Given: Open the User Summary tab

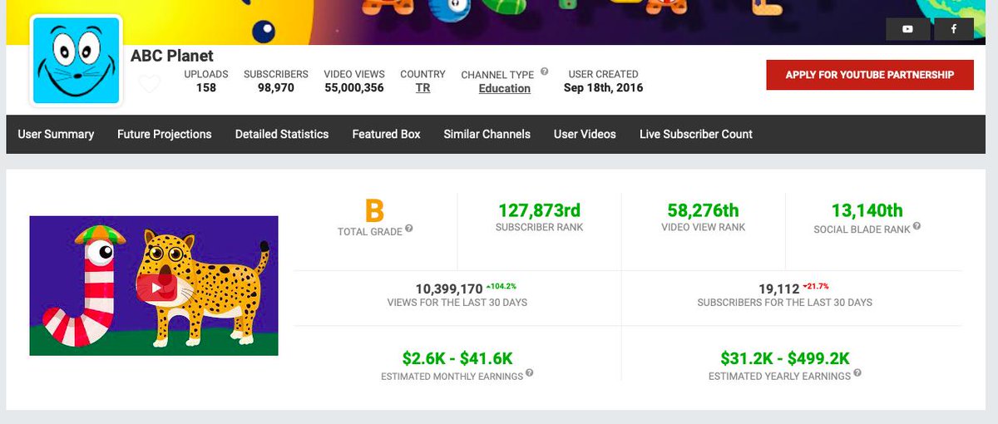Looking at the screenshot, I should click(x=56, y=134).
